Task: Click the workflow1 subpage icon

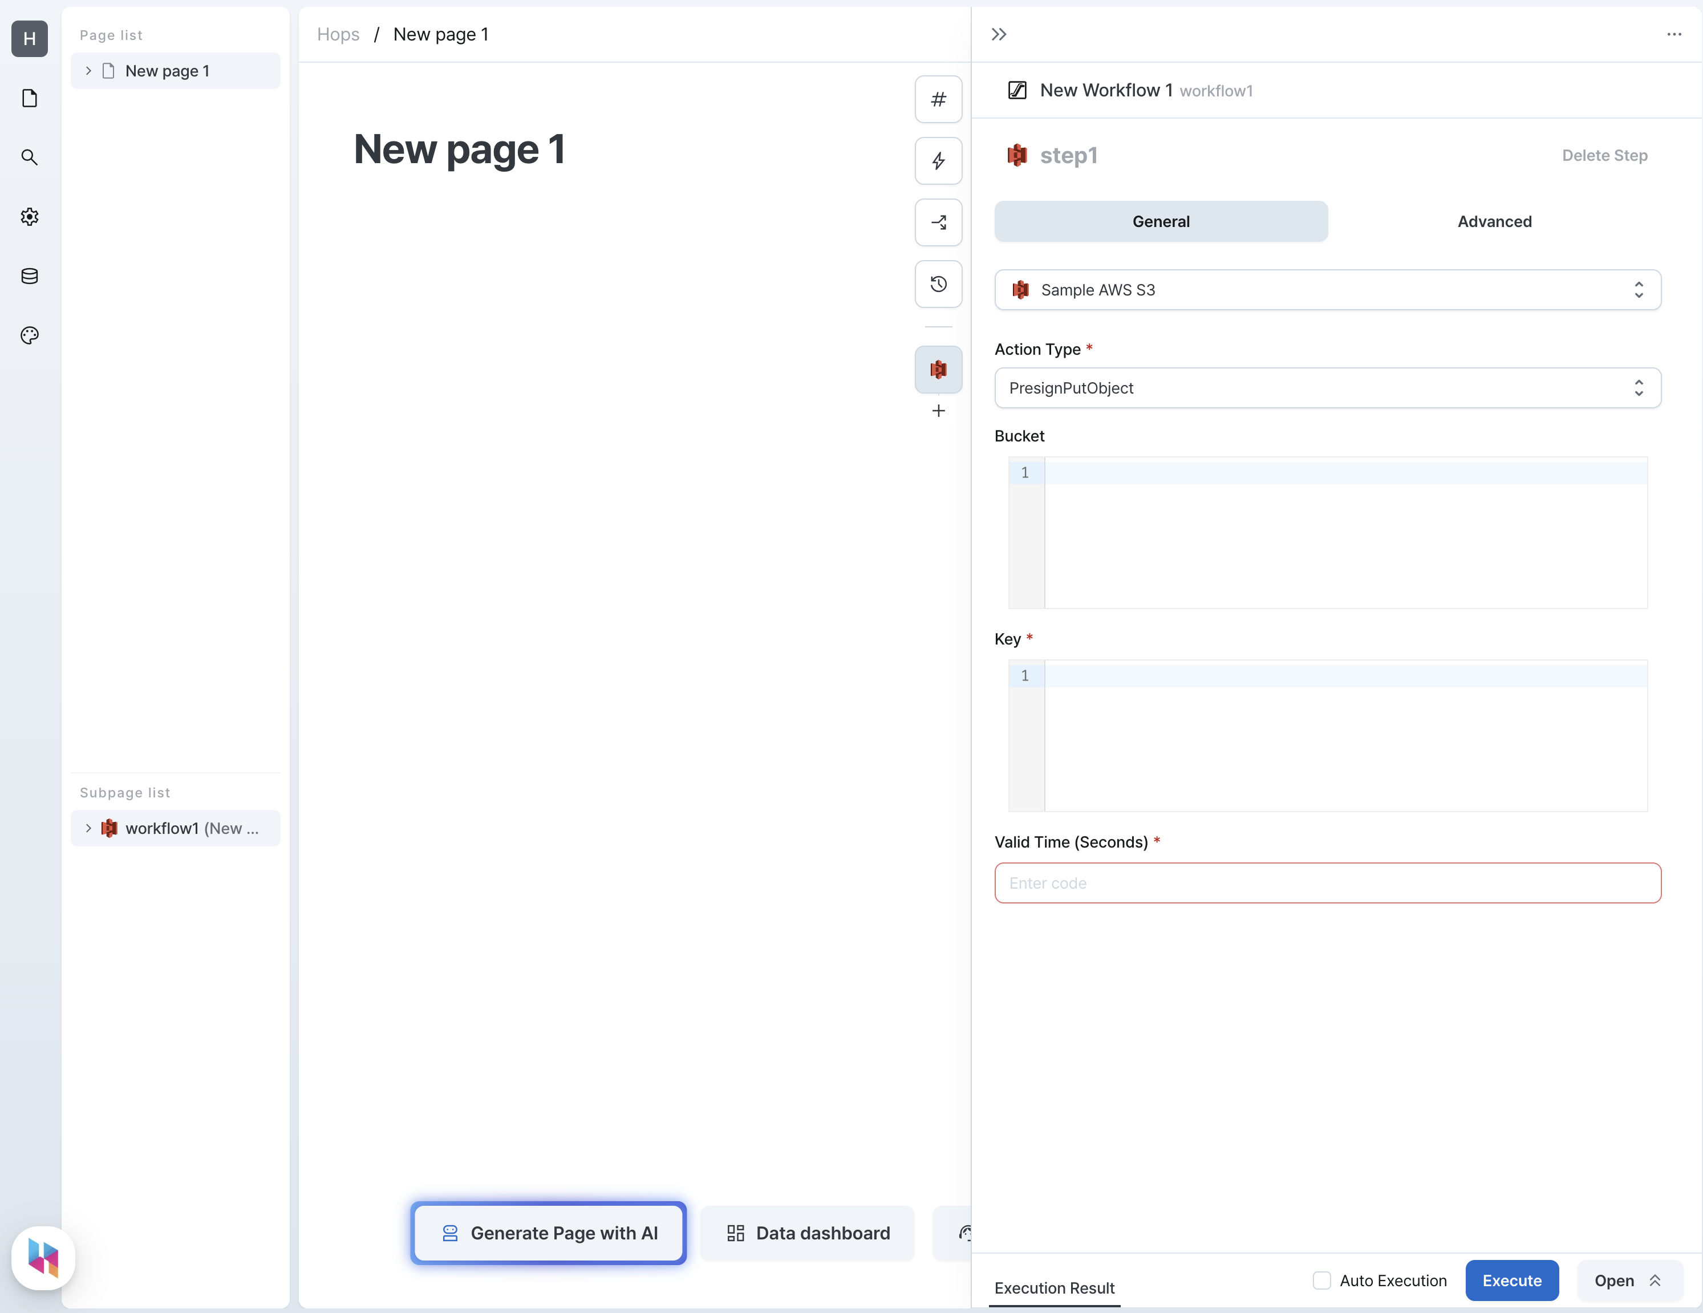Action: tap(109, 828)
